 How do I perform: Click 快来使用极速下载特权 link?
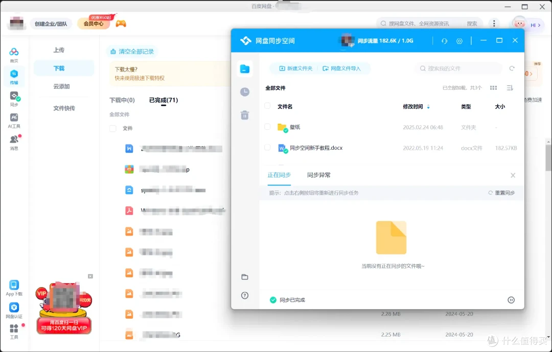coord(140,78)
